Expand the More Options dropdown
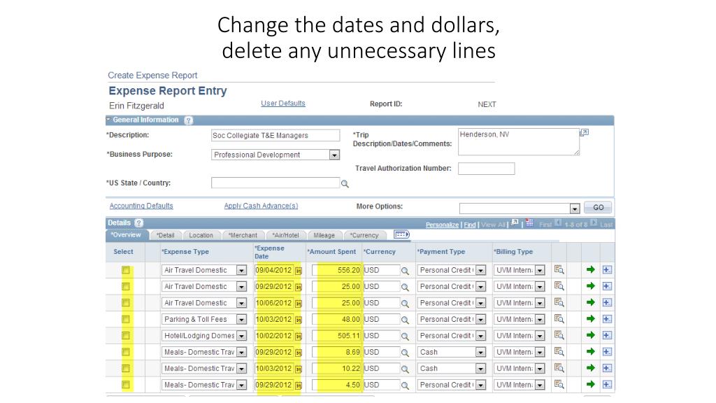 point(575,208)
